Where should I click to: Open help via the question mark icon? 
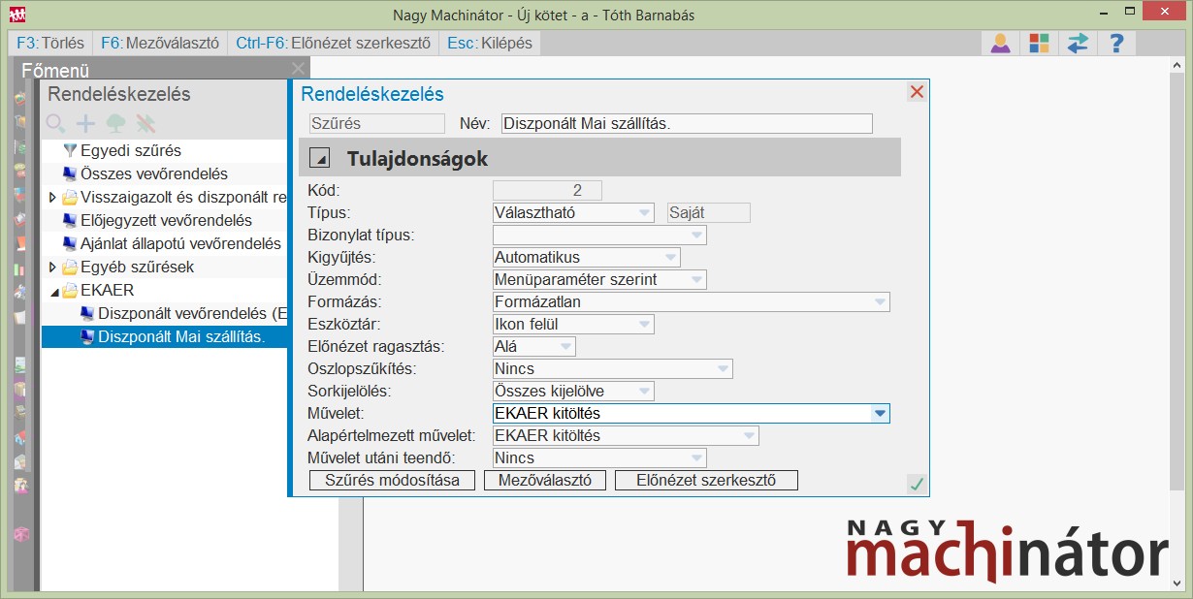[1116, 43]
